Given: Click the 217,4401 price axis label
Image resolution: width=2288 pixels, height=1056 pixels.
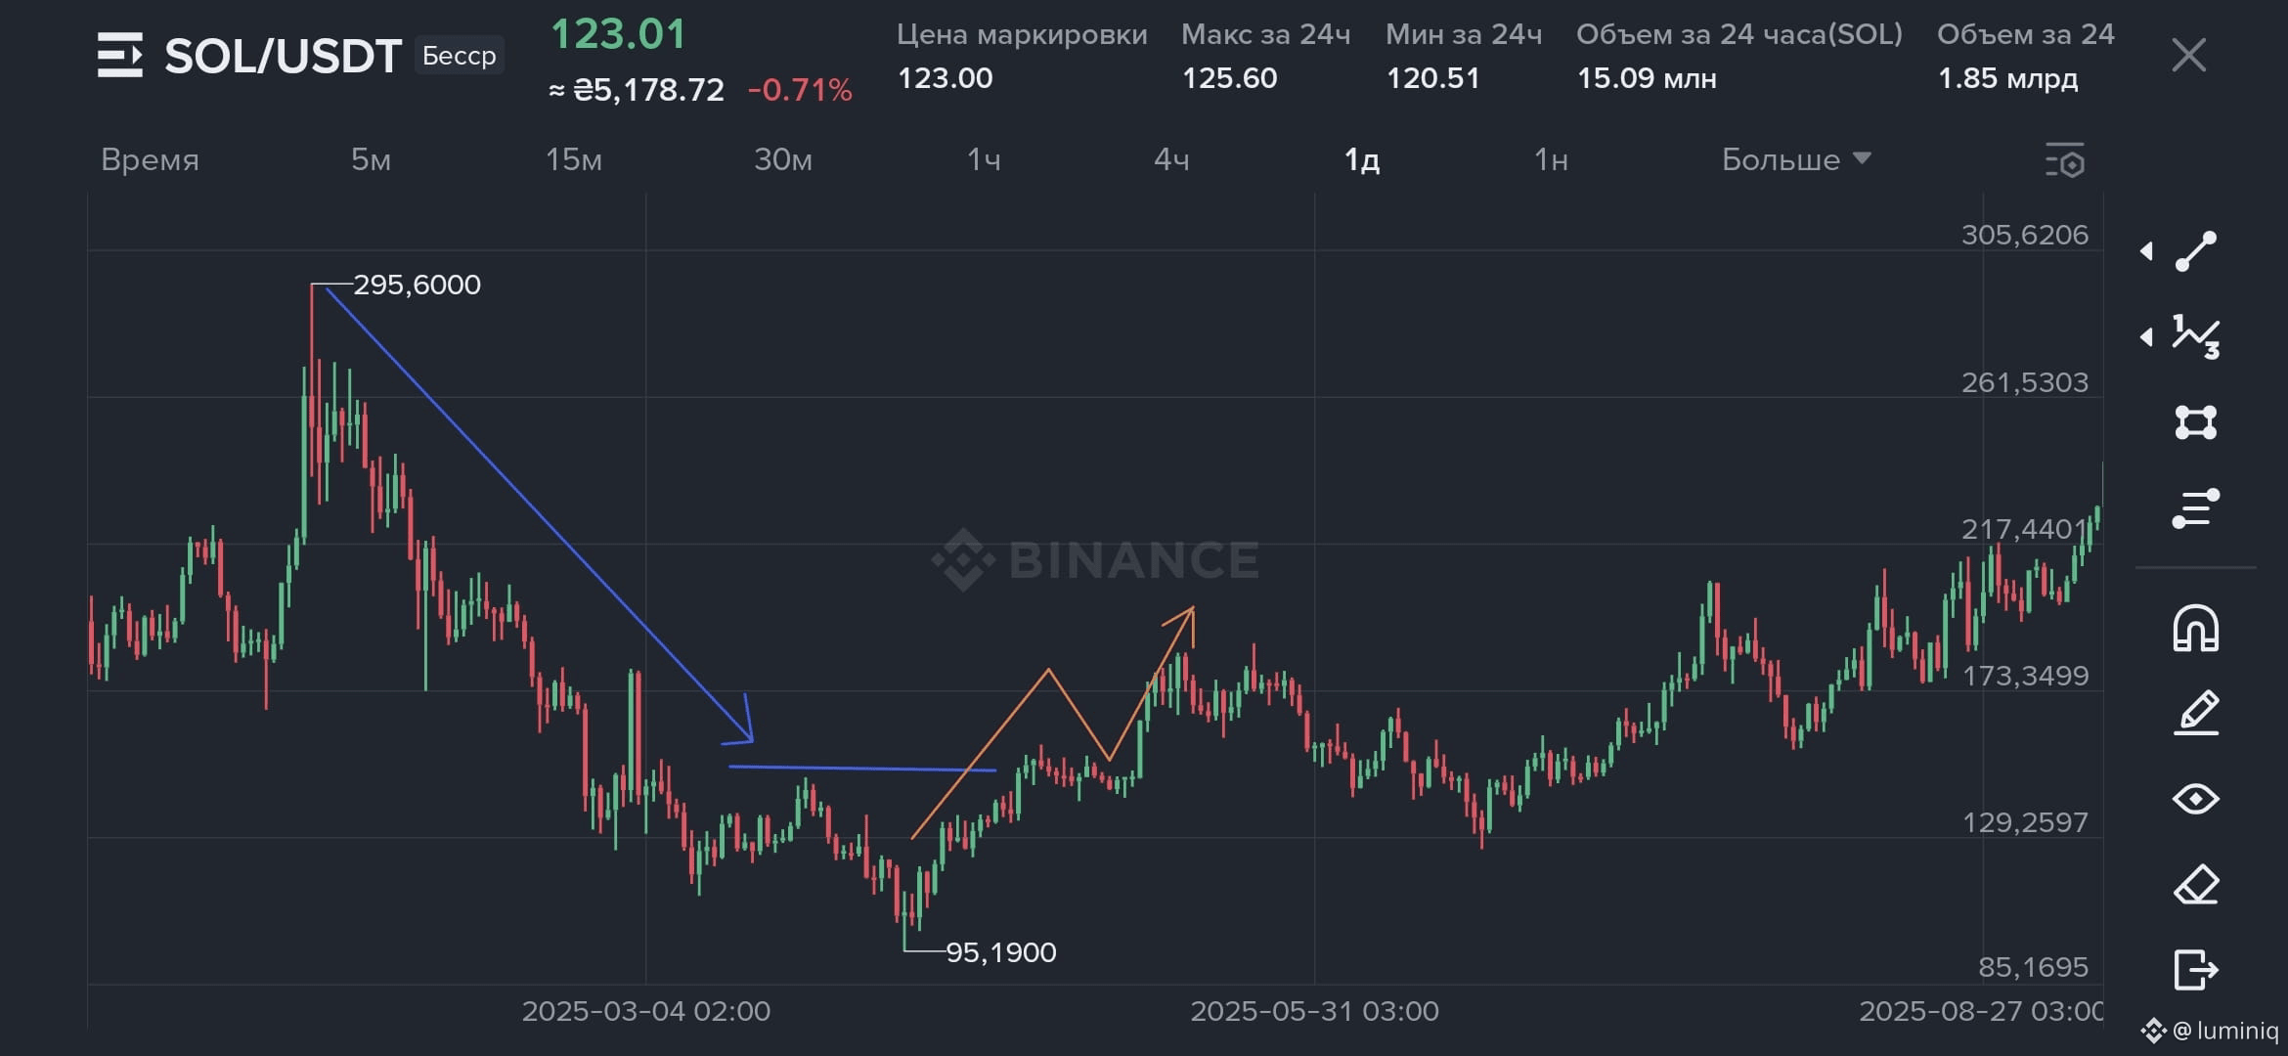Looking at the screenshot, I should click(2023, 529).
